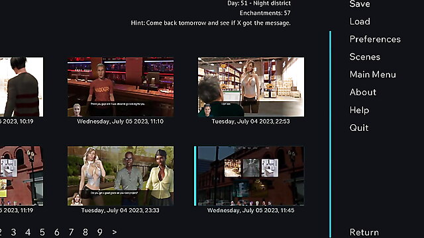The image size is (424, 238).
Task: Open the Scenes gallery
Action: pos(365,57)
